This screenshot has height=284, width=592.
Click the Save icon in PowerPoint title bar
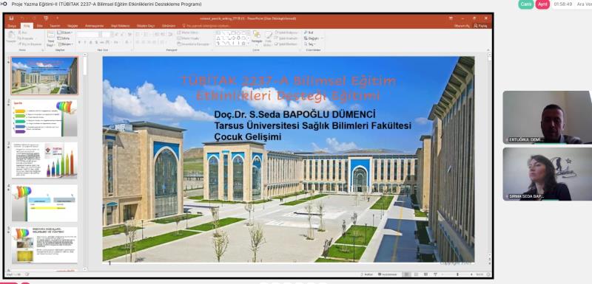pos(11,18)
